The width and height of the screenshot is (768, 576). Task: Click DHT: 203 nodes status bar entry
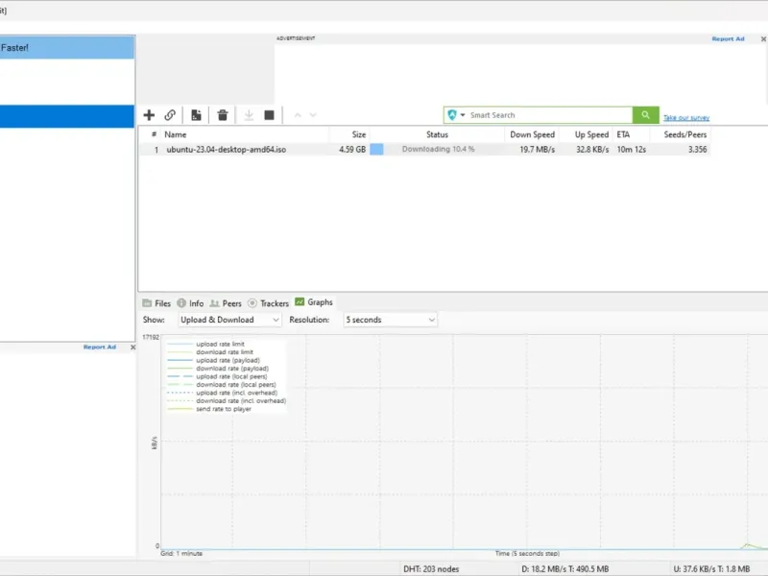431,569
